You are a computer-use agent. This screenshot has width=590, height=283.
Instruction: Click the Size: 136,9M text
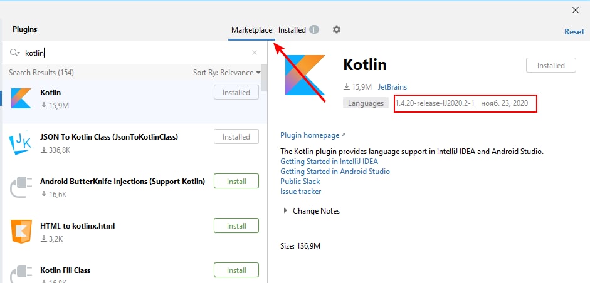(300, 246)
